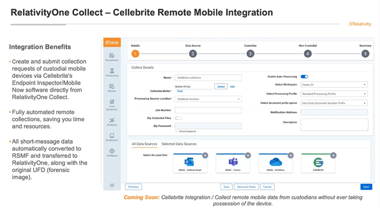This screenshot has width=380, height=208.
Task: Add Cellebrite source via plus icon
Action: point(333,155)
